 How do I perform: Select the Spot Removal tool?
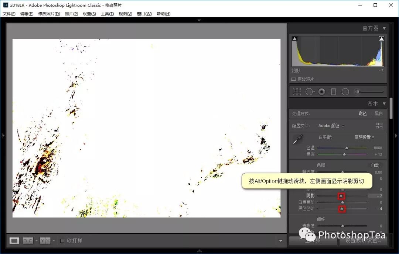[310, 92]
